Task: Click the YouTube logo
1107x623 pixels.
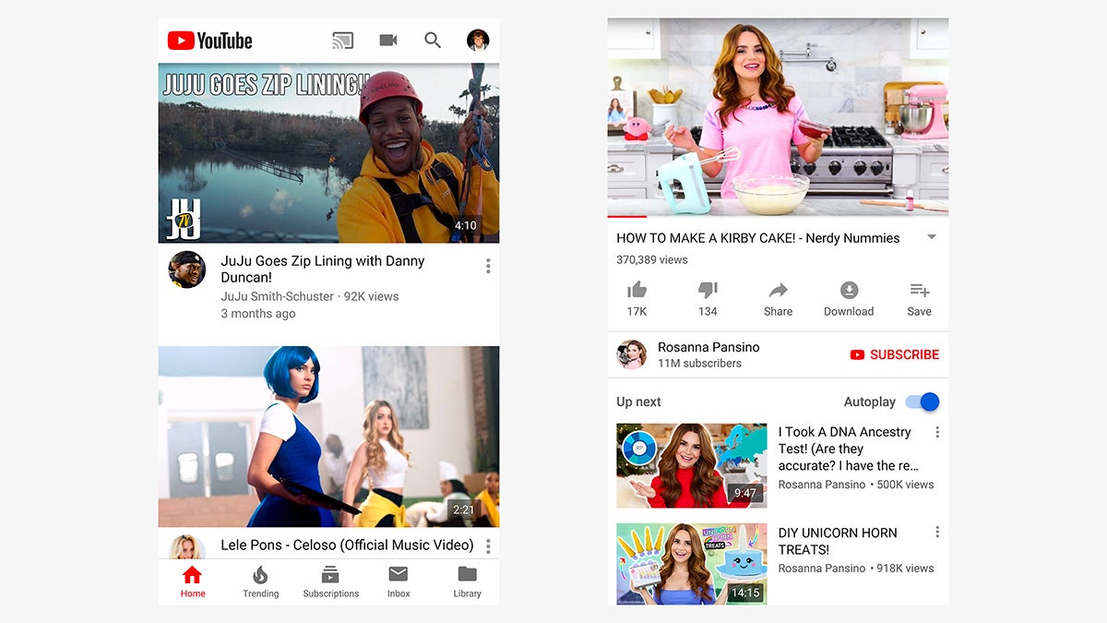Action: (x=209, y=40)
